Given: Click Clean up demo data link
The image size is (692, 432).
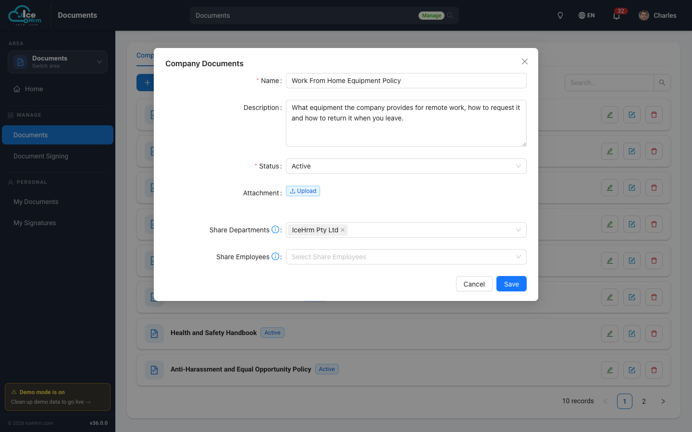Looking at the screenshot, I should coord(51,402).
